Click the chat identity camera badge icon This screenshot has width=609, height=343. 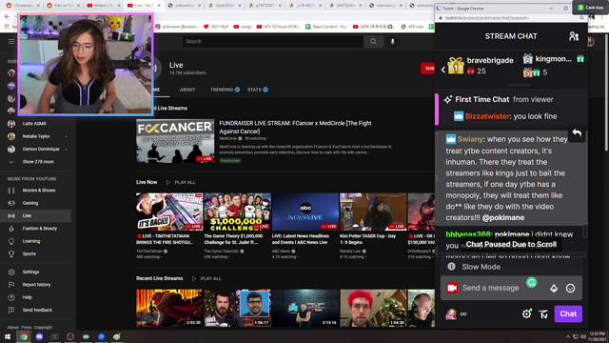point(452,288)
